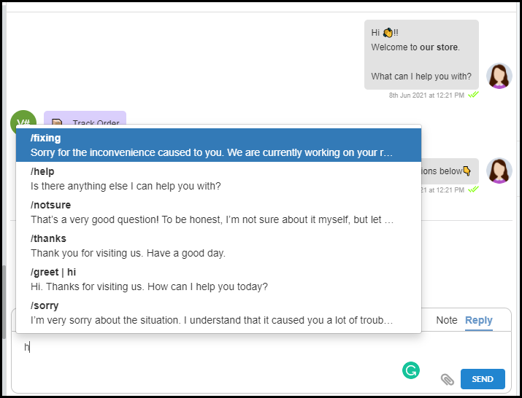The image size is (522, 398).
Task: Click double-tick read receipt under second message
Action: tap(473, 190)
